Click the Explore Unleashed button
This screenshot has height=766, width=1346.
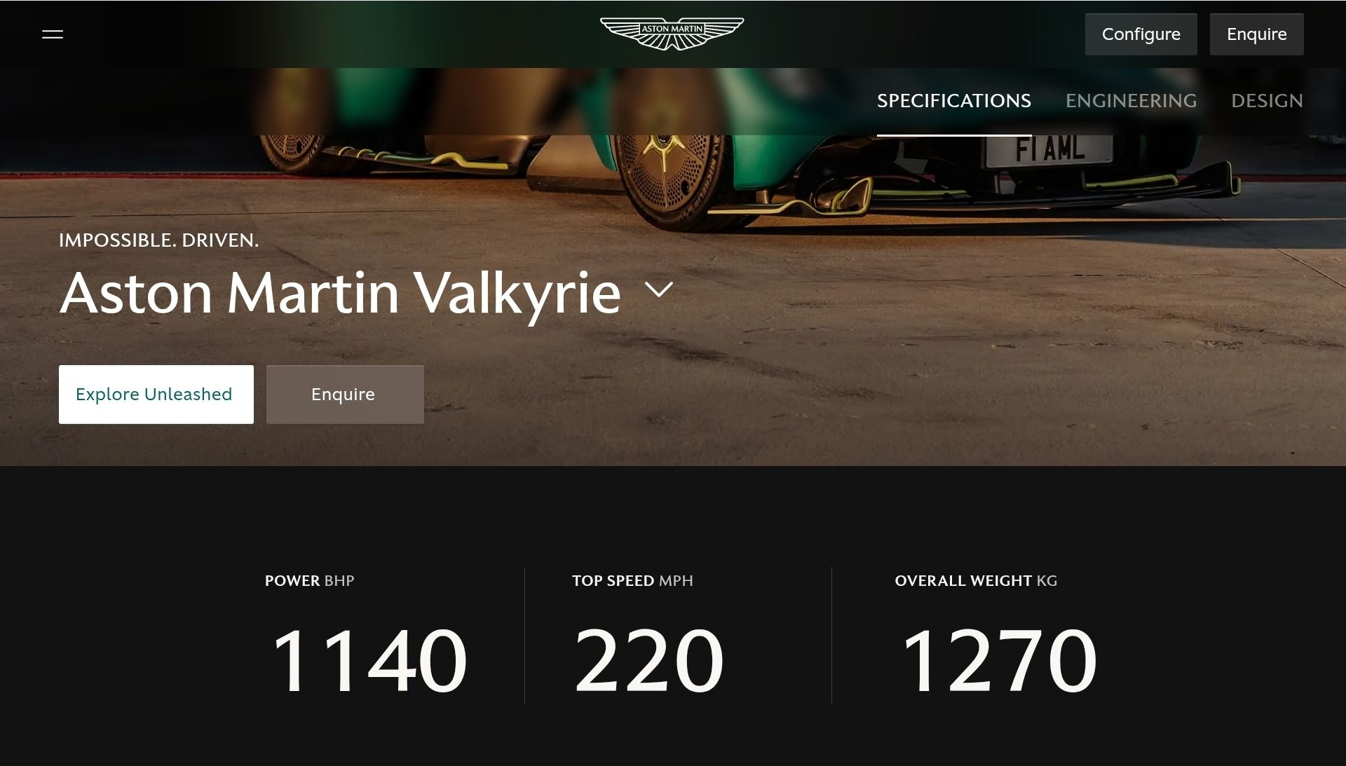pos(156,395)
